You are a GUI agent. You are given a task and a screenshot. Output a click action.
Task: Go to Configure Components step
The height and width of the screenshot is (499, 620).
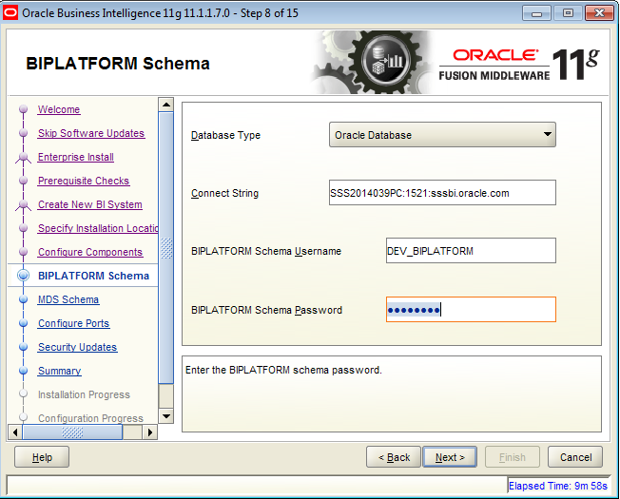pos(90,252)
